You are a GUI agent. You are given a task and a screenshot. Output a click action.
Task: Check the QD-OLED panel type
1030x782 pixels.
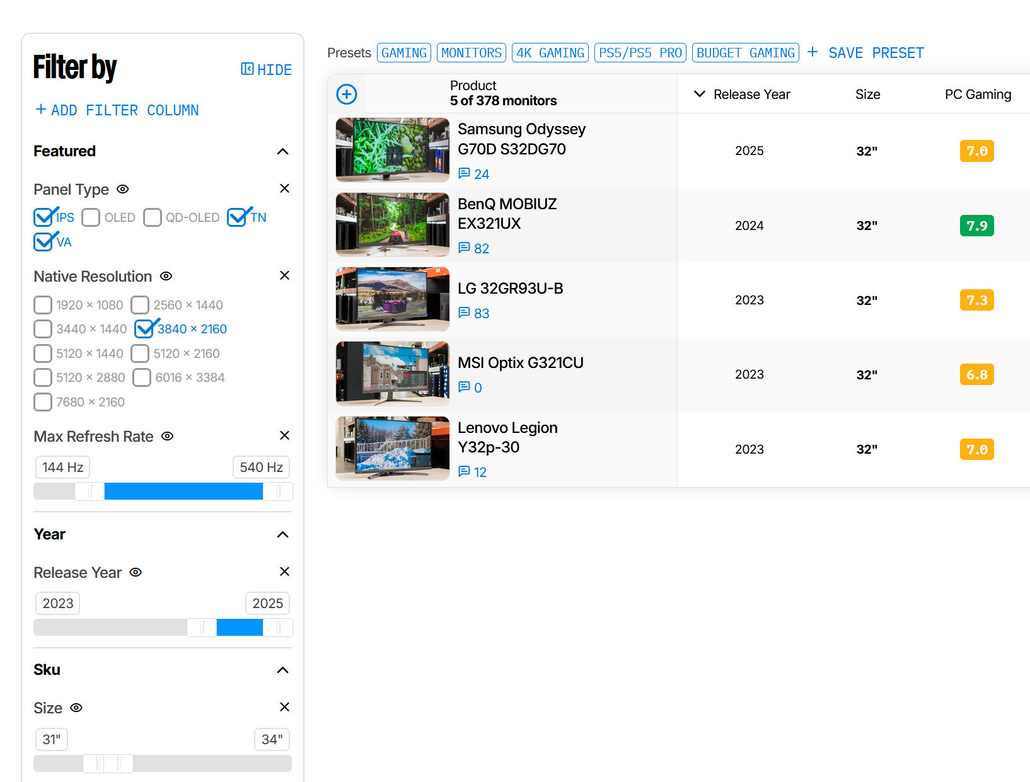pyautogui.click(x=153, y=217)
